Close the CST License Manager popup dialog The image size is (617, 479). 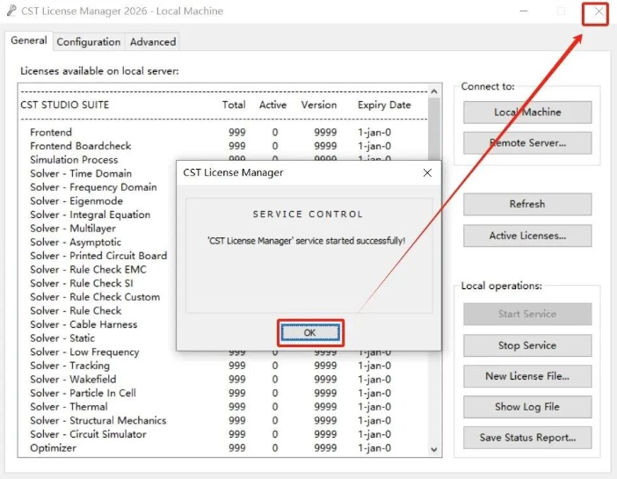point(427,173)
